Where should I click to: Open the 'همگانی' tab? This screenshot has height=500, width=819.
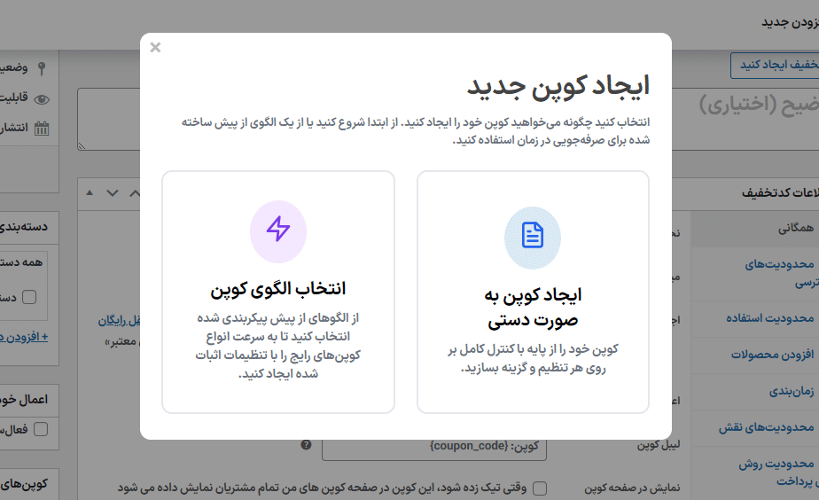coord(755,229)
